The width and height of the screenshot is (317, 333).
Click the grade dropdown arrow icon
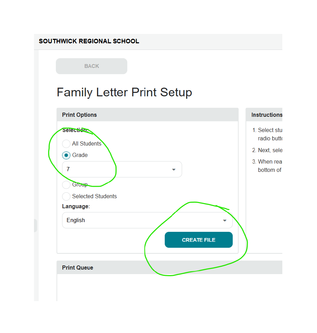pyautogui.click(x=174, y=170)
